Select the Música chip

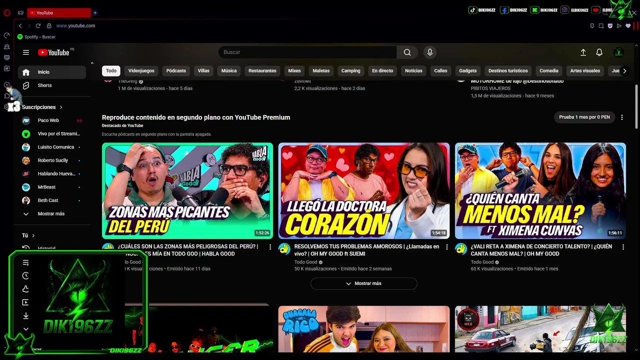[x=229, y=70]
